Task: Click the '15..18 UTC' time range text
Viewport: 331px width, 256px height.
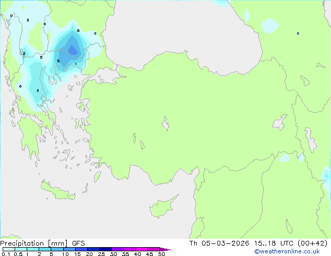Action: click(x=274, y=243)
